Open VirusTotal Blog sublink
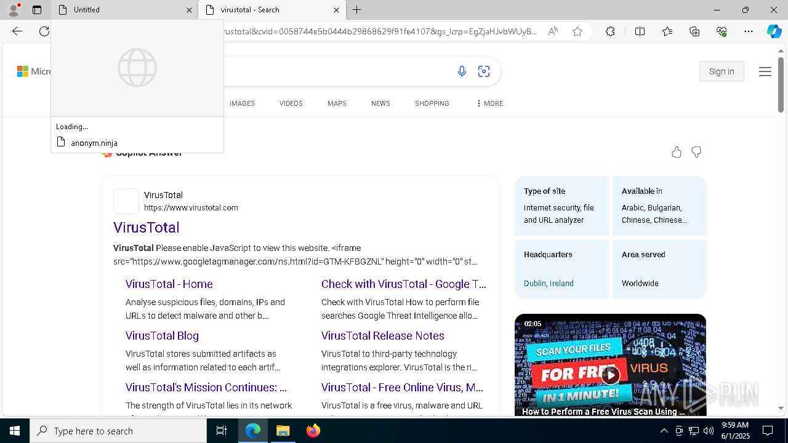Screen dimensions: 788x443 pyautogui.click(x=162, y=335)
